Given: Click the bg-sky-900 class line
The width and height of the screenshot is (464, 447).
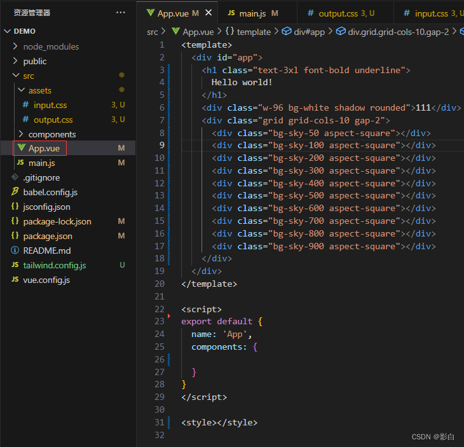Looking at the screenshot, I should (324, 246).
